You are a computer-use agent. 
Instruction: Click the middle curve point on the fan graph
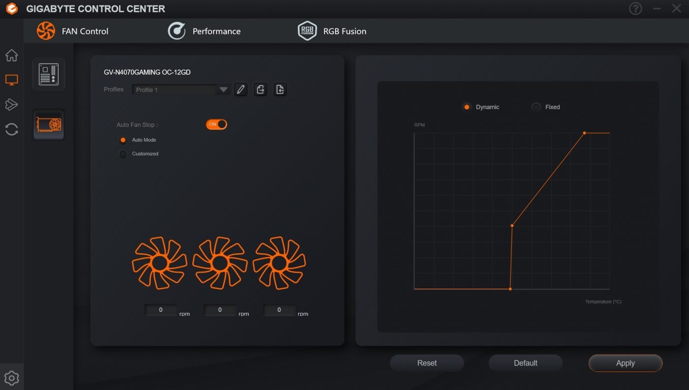(x=512, y=226)
